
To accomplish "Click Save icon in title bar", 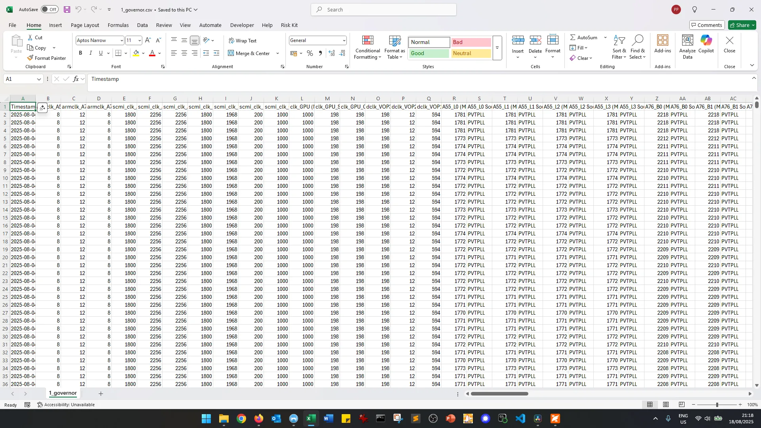I will tap(67, 10).
